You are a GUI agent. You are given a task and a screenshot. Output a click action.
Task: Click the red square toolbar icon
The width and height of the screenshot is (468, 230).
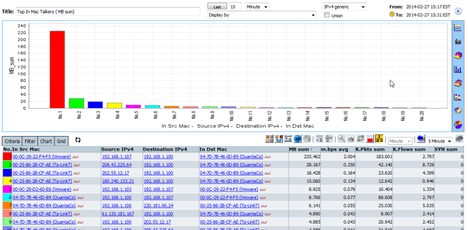tap(370, 139)
